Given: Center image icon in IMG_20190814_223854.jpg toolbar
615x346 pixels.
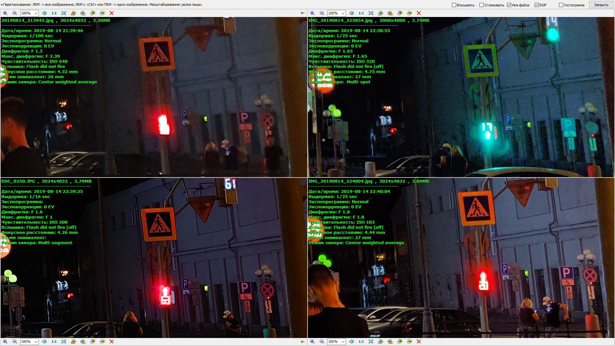Looking at the screenshot, I should click(352, 13).
